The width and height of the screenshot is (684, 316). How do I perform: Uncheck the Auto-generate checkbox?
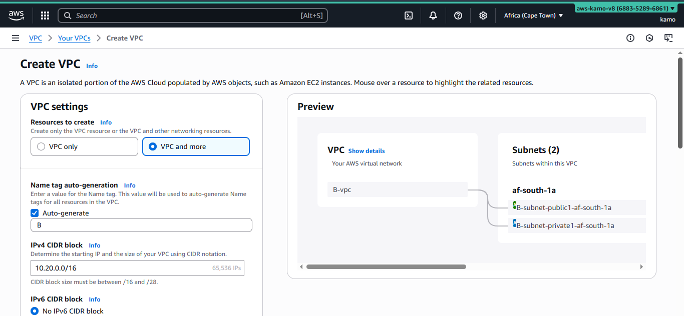[35, 213]
